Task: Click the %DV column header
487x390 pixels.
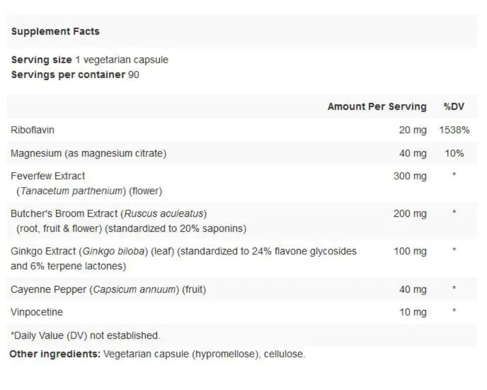Action: click(x=454, y=107)
